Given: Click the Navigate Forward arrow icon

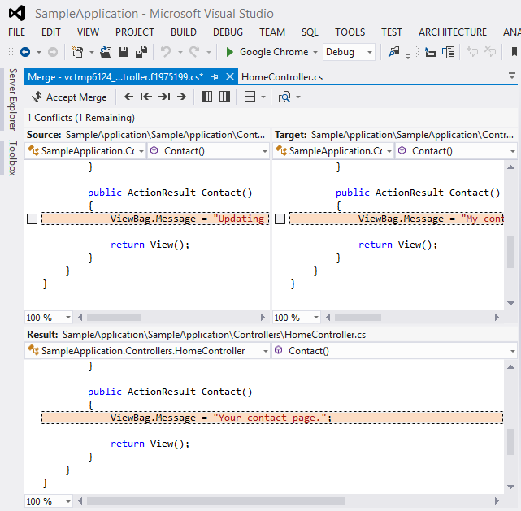Looking at the screenshot, I should pos(53,52).
